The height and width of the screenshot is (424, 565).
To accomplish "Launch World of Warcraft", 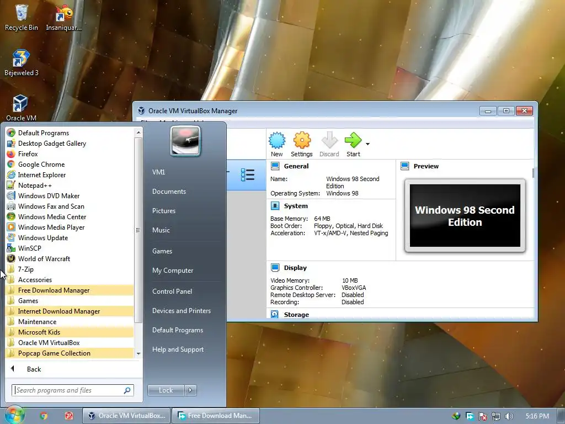I will coord(70,258).
